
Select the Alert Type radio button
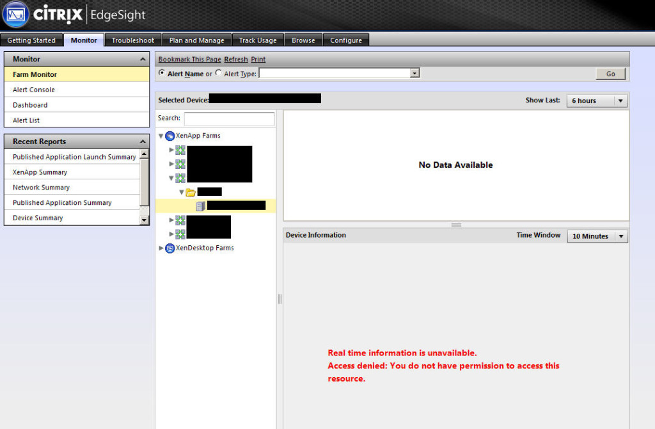217,72
